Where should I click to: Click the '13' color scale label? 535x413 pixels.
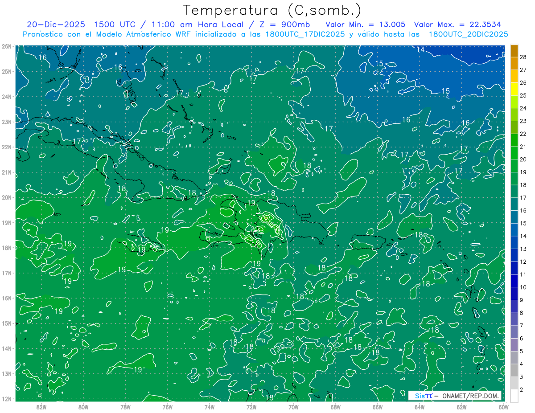(x=523, y=249)
